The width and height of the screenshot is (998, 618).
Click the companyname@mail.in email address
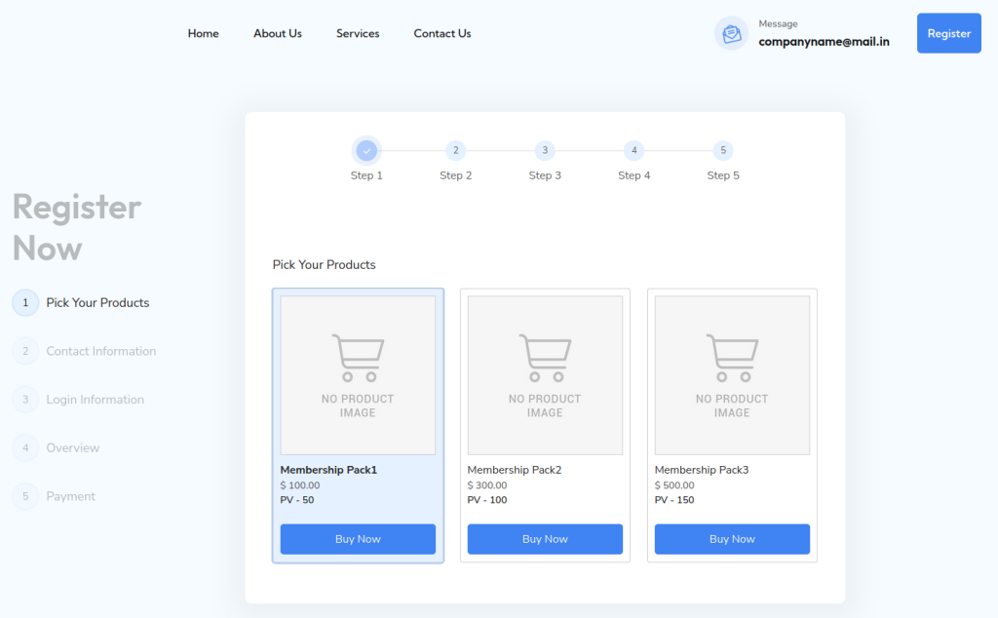point(824,42)
